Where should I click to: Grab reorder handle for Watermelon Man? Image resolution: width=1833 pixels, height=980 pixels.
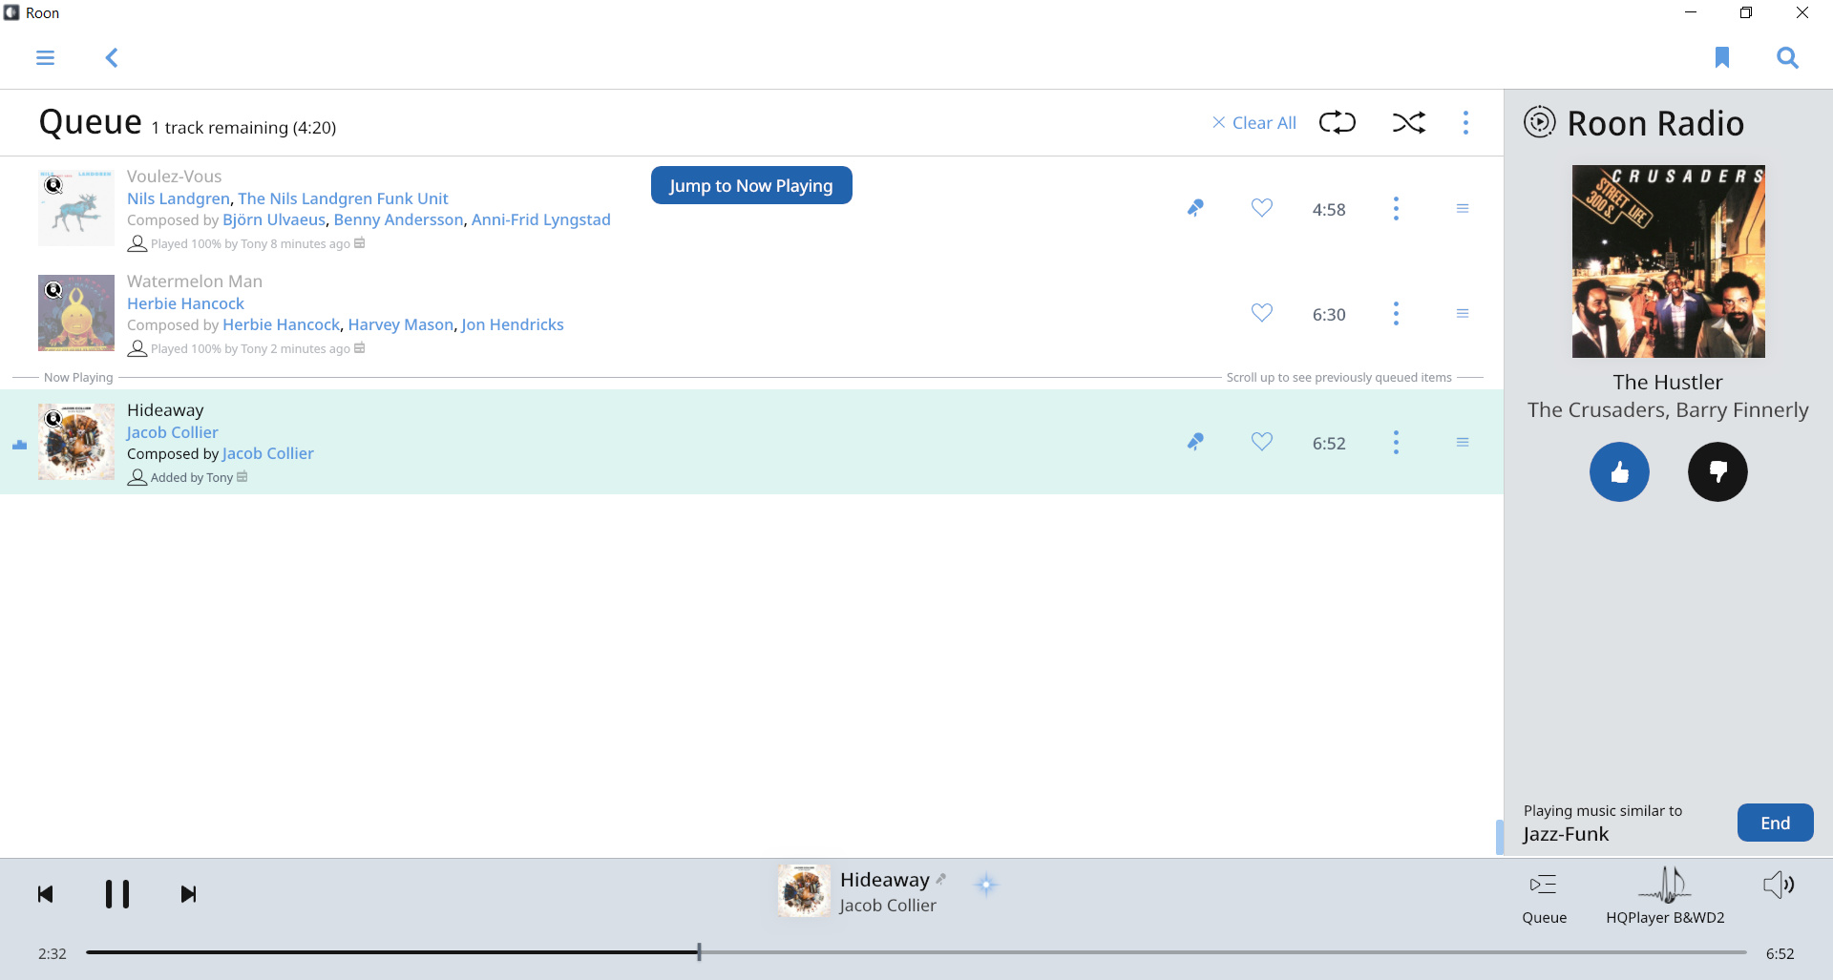(1463, 313)
